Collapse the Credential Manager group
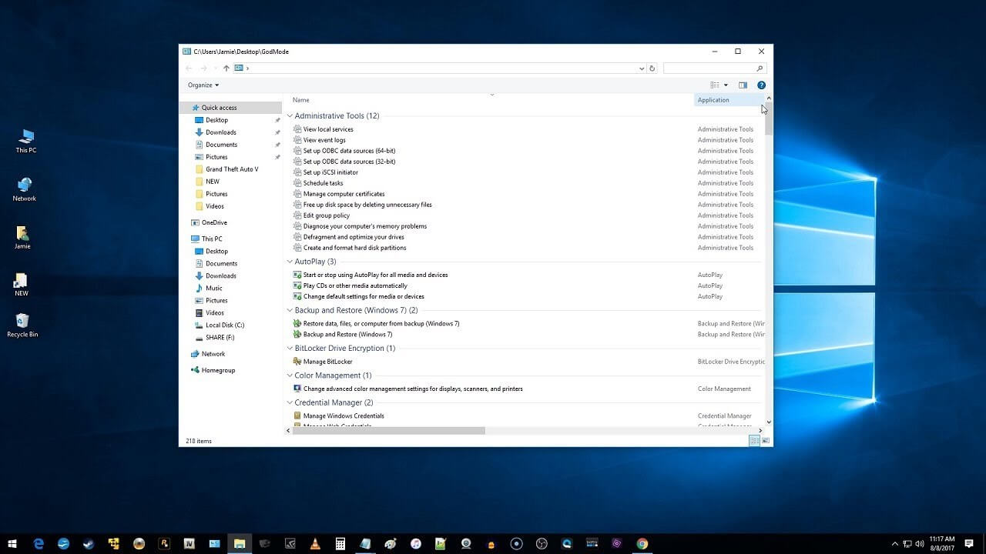 tap(290, 402)
